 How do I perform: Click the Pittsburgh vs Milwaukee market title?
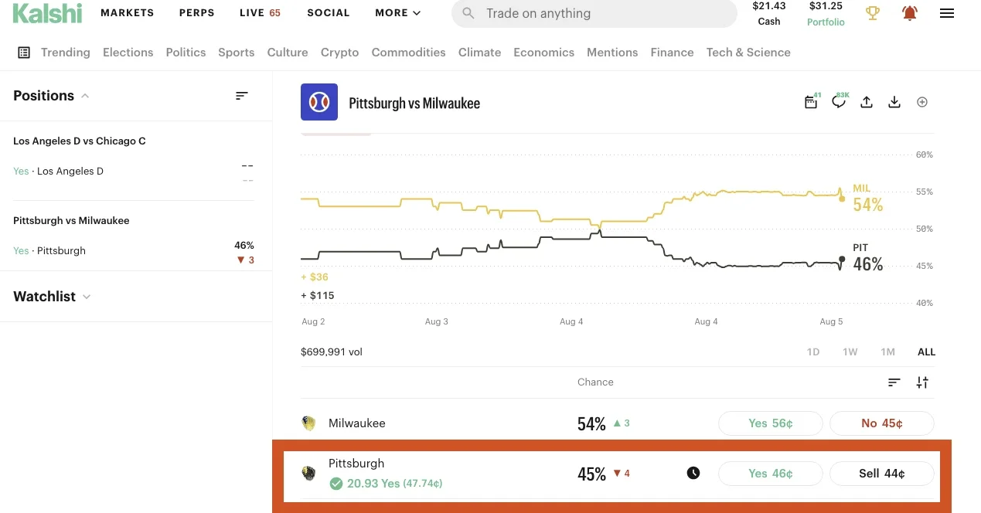[414, 103]
